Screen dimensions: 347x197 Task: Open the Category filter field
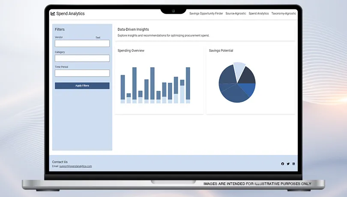(82, 58)
